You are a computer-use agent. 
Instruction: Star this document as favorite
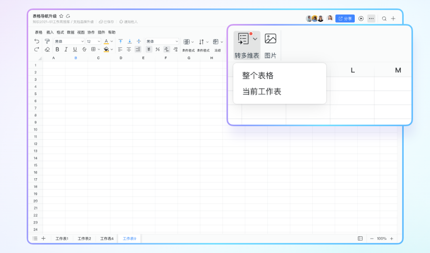[61, 16]
